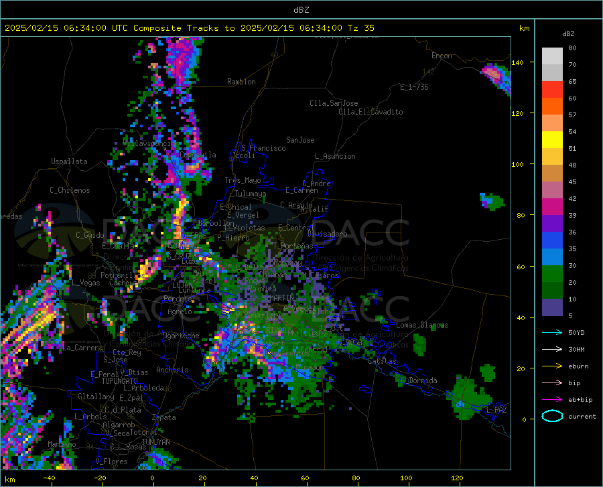Click the Uspallata map label
Image resolution: width=603 pixels, height=487 pixels.
tap(69, 161)
